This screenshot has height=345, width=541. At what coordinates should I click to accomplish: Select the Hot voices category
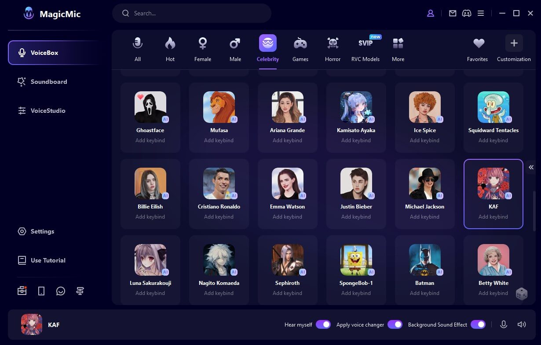pos(170,48)
